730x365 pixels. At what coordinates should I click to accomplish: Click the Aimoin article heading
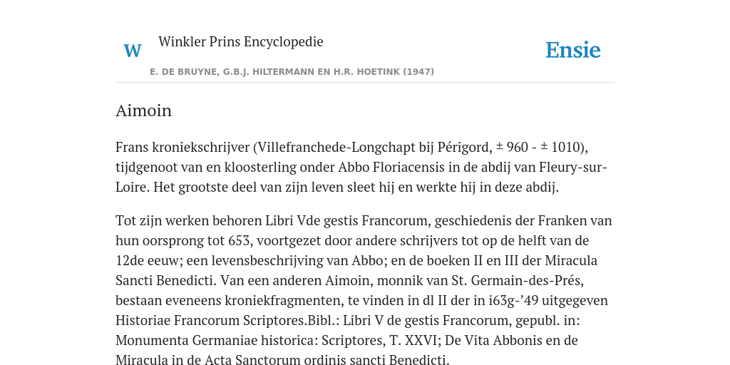(x=143, y=110)
